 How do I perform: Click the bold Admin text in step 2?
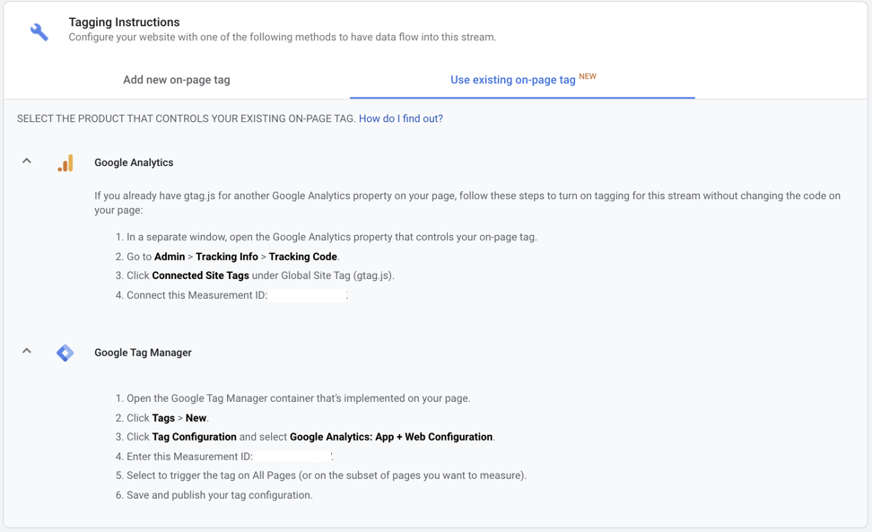(x=170, y=257)
